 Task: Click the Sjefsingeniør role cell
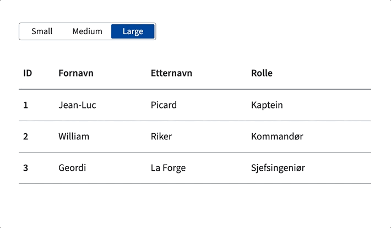click(278, 168)
